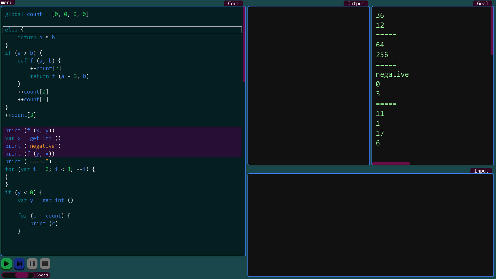
Task: Select the Code panel tab
Action: pyautogui.click(x=233, y=3)
